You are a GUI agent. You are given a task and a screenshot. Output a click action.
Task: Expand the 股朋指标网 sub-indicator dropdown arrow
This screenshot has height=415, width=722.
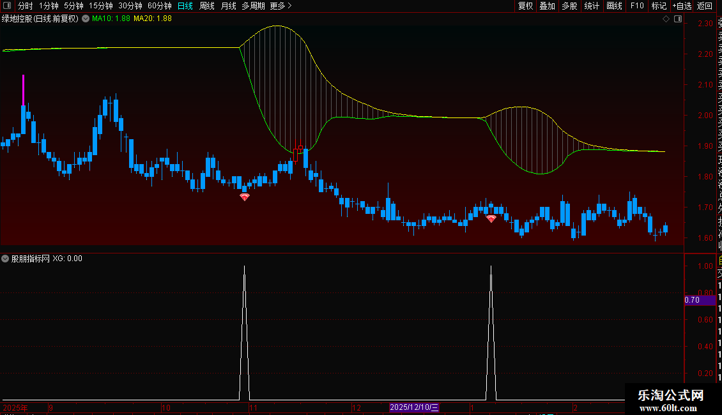point(5,259)
